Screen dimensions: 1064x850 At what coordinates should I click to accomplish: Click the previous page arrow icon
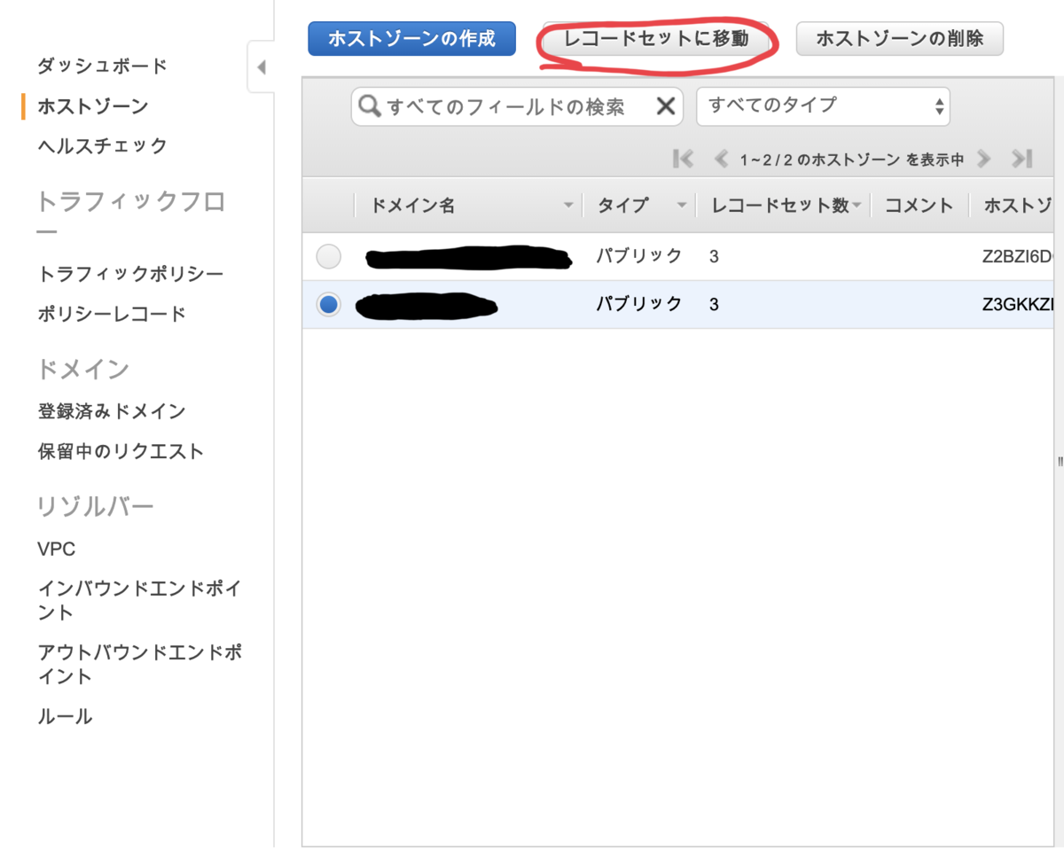pos(720,160)
